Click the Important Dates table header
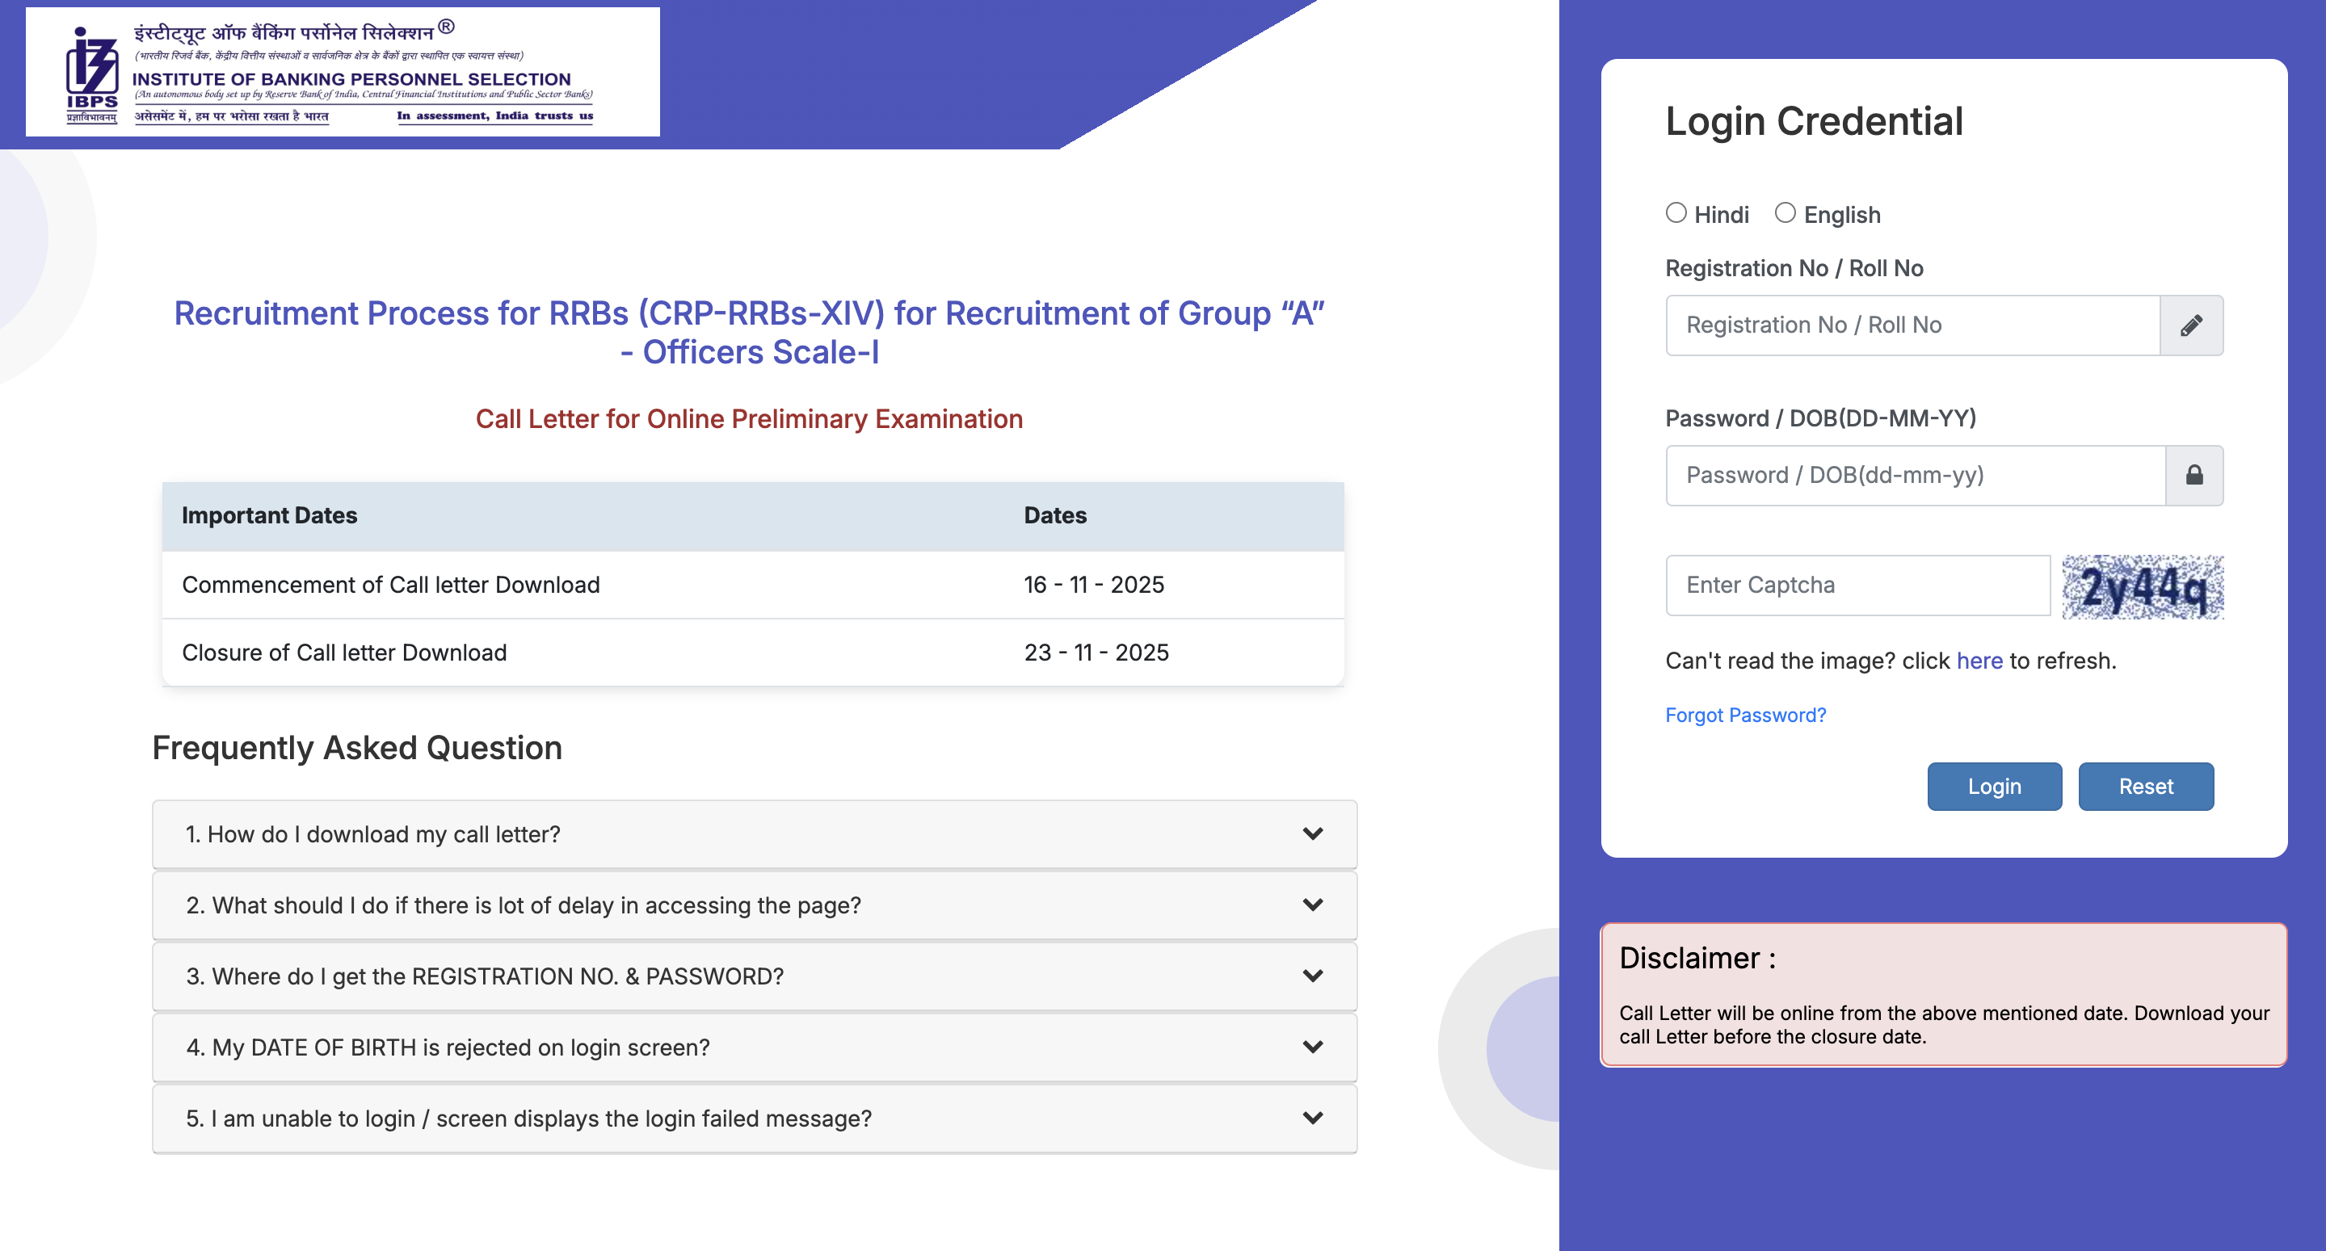2326x1251 pixels. point(270,515)
